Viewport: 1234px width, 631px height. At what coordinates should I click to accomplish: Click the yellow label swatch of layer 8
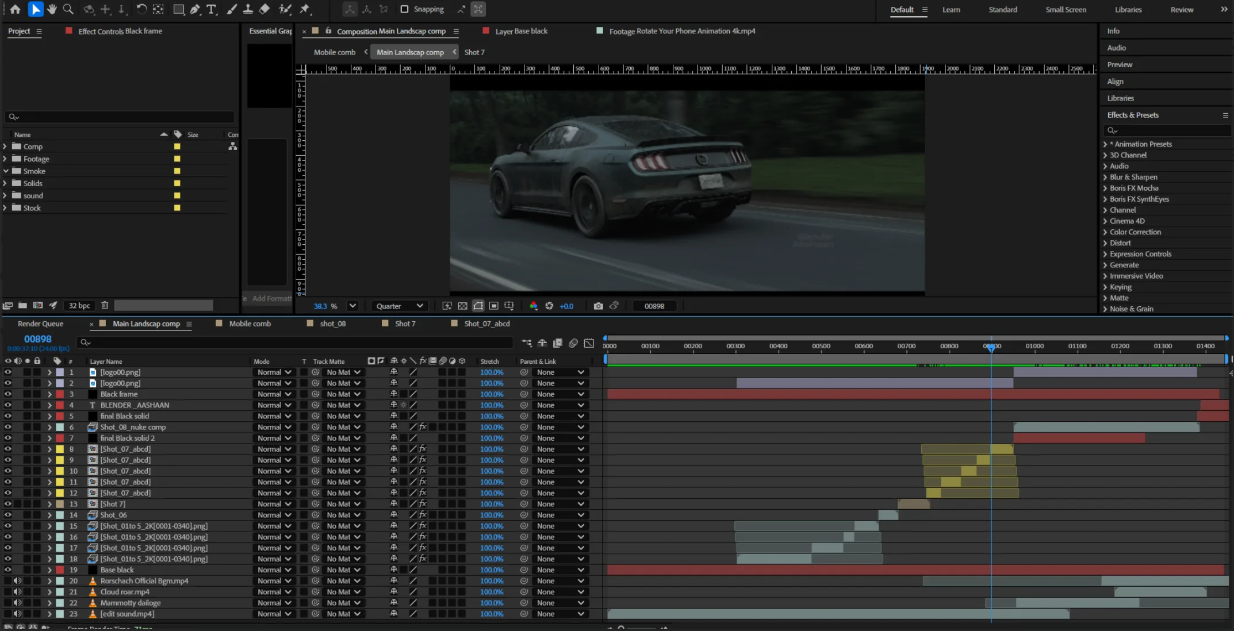(x=60, y=449)
